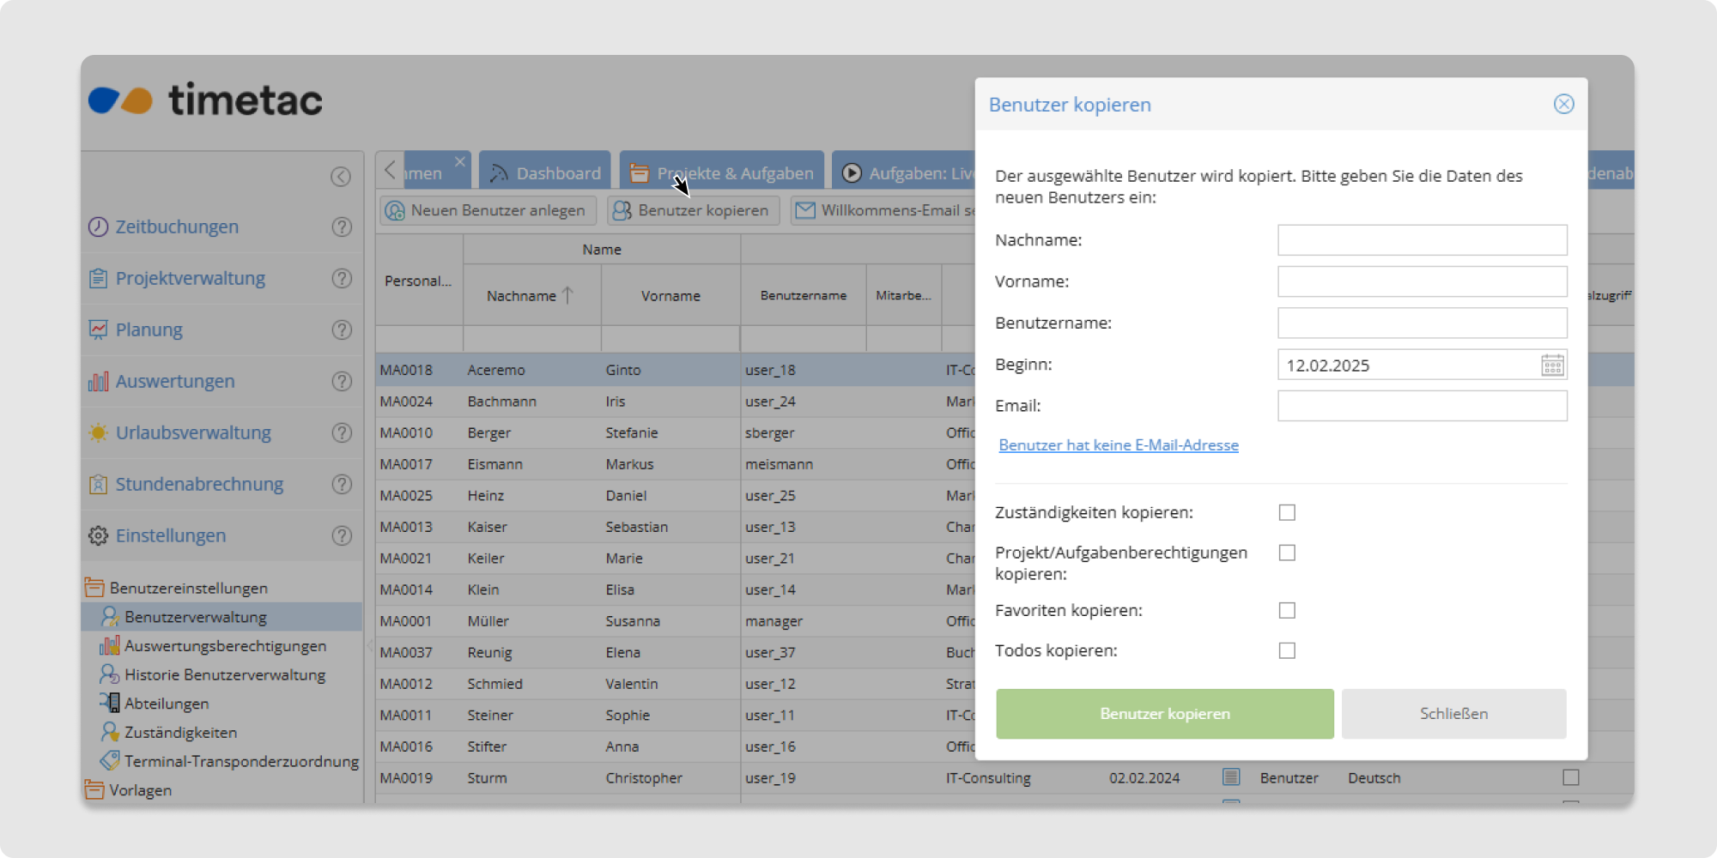Expand the Vorlagen folder in sidebar
The width and height of the screenshot is (1717, 858).
pyautogui.click(x=94, y=789)
